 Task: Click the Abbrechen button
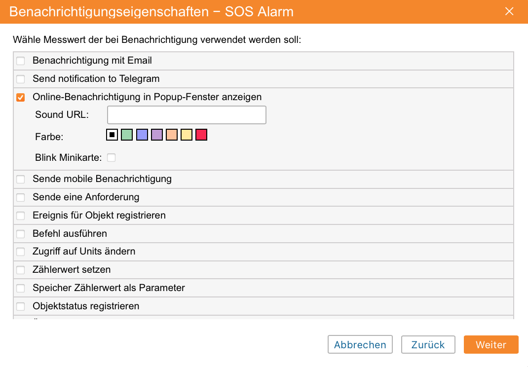click(360, 345)
